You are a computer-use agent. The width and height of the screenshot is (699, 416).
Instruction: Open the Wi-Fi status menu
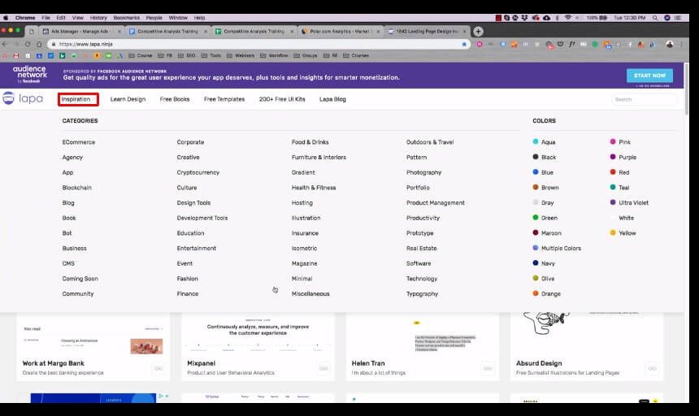[567, 18]
